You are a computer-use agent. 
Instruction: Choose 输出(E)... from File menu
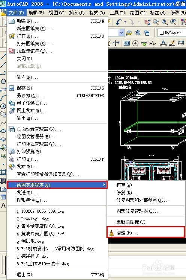[57, 118]
